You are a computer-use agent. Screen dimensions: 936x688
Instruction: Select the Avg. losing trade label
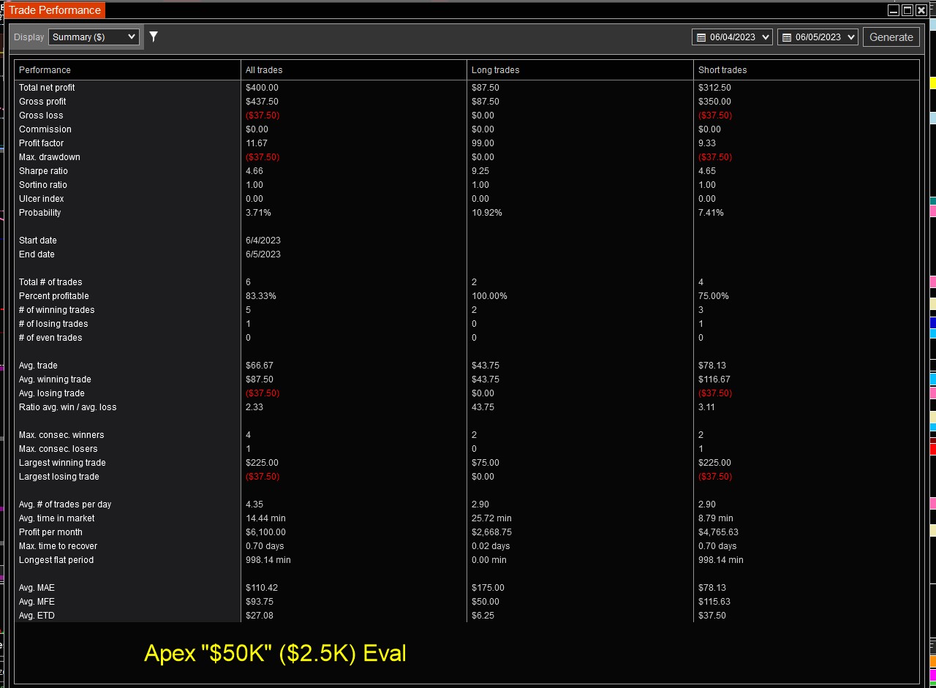point(52,393)
